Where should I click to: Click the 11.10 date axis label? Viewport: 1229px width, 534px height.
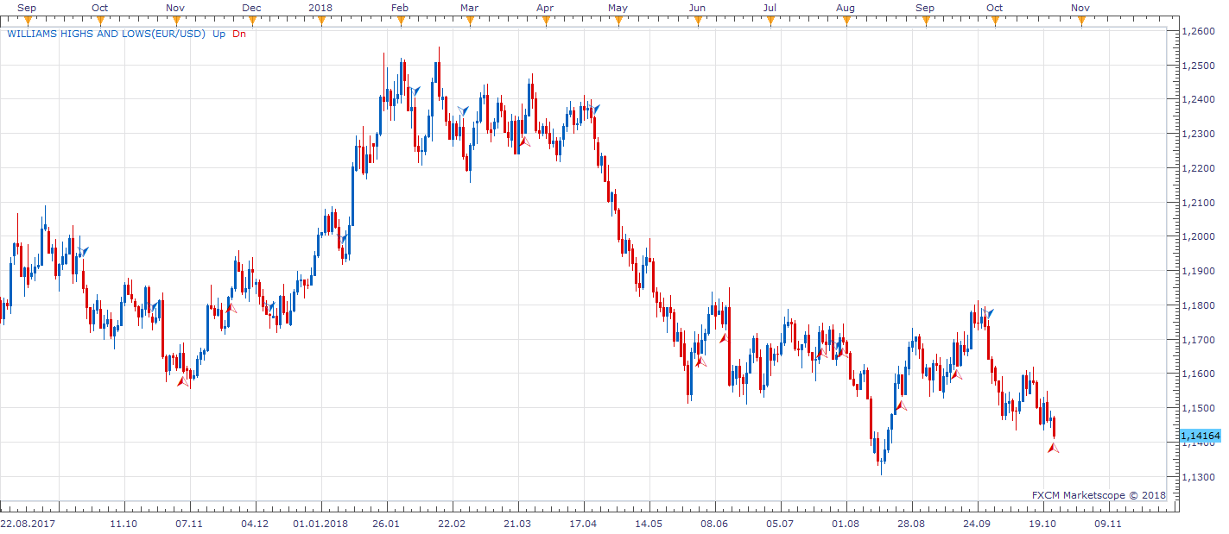point(124,524)
